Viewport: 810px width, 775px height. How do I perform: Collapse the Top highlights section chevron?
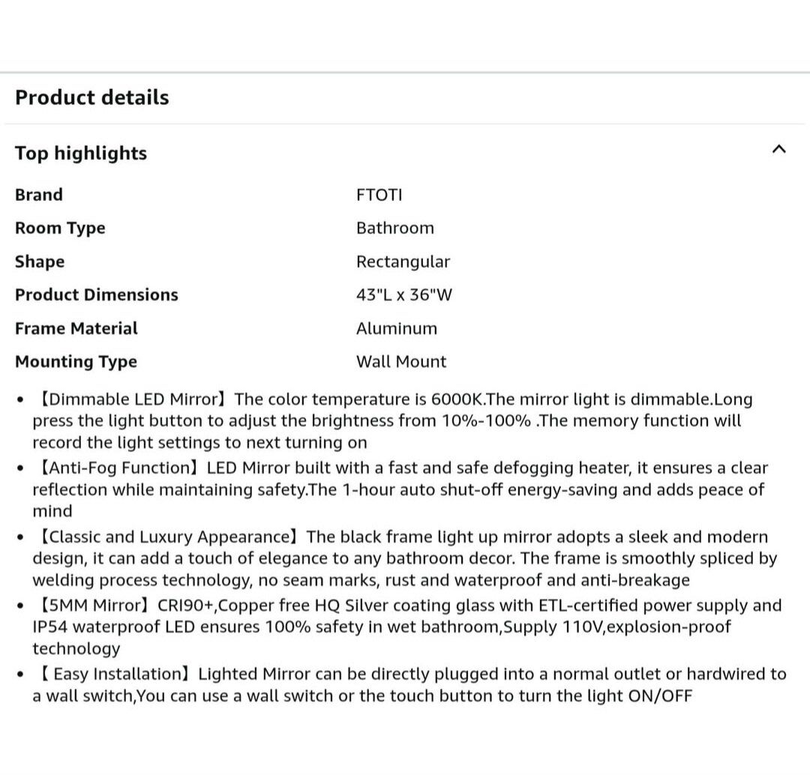pos(778,149)
